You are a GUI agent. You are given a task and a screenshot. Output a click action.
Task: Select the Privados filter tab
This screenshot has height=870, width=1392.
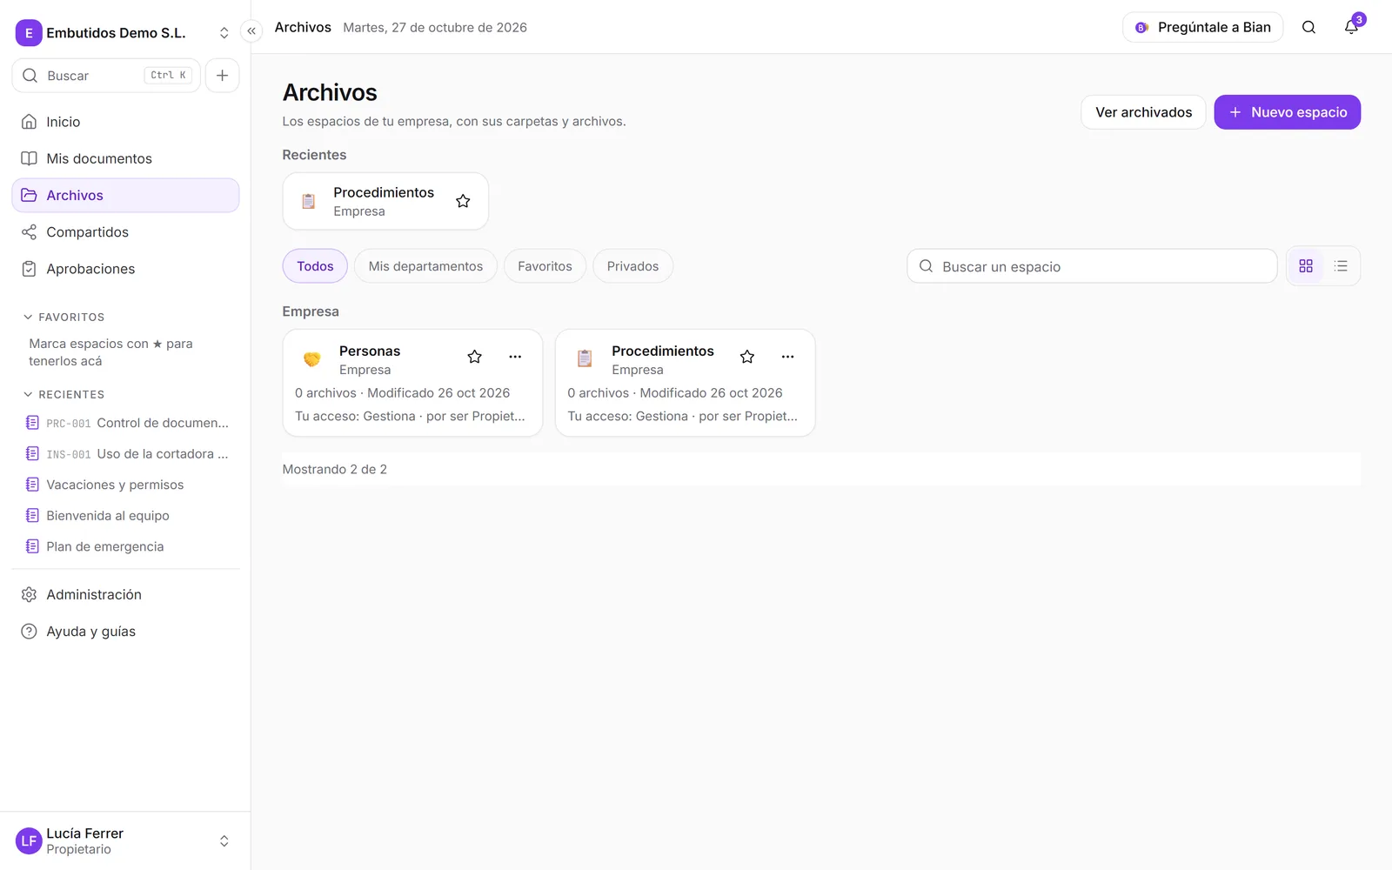(632, 266)
